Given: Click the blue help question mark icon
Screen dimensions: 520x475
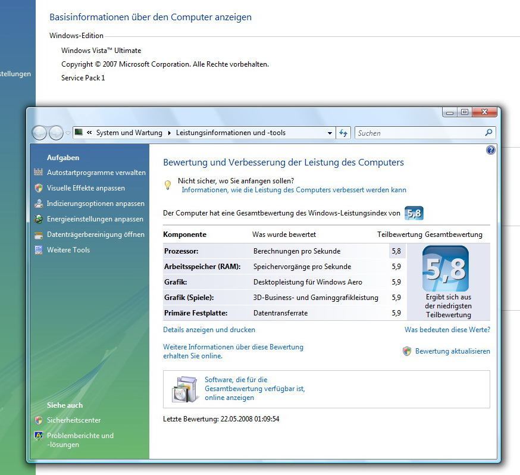Looking at the screenshot, I should click(490, 150).
